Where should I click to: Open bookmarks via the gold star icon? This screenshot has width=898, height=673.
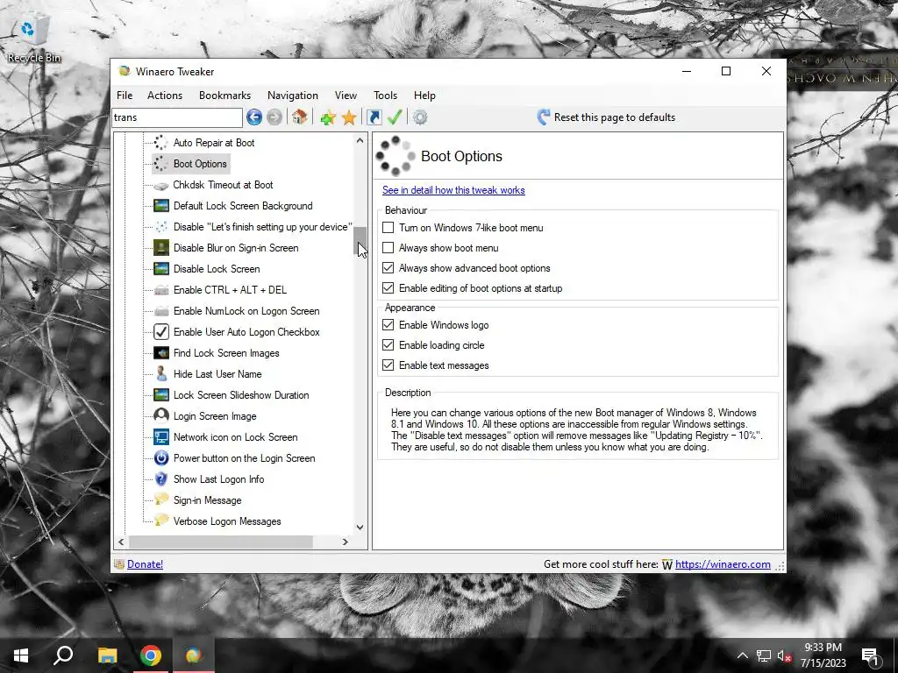(349, 118)
